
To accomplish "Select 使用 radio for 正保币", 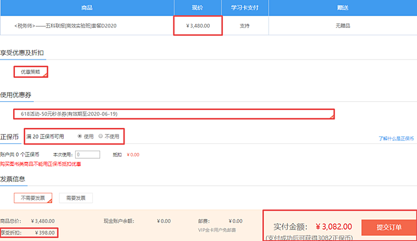I will pyautogui.click(x=79, y=136).
